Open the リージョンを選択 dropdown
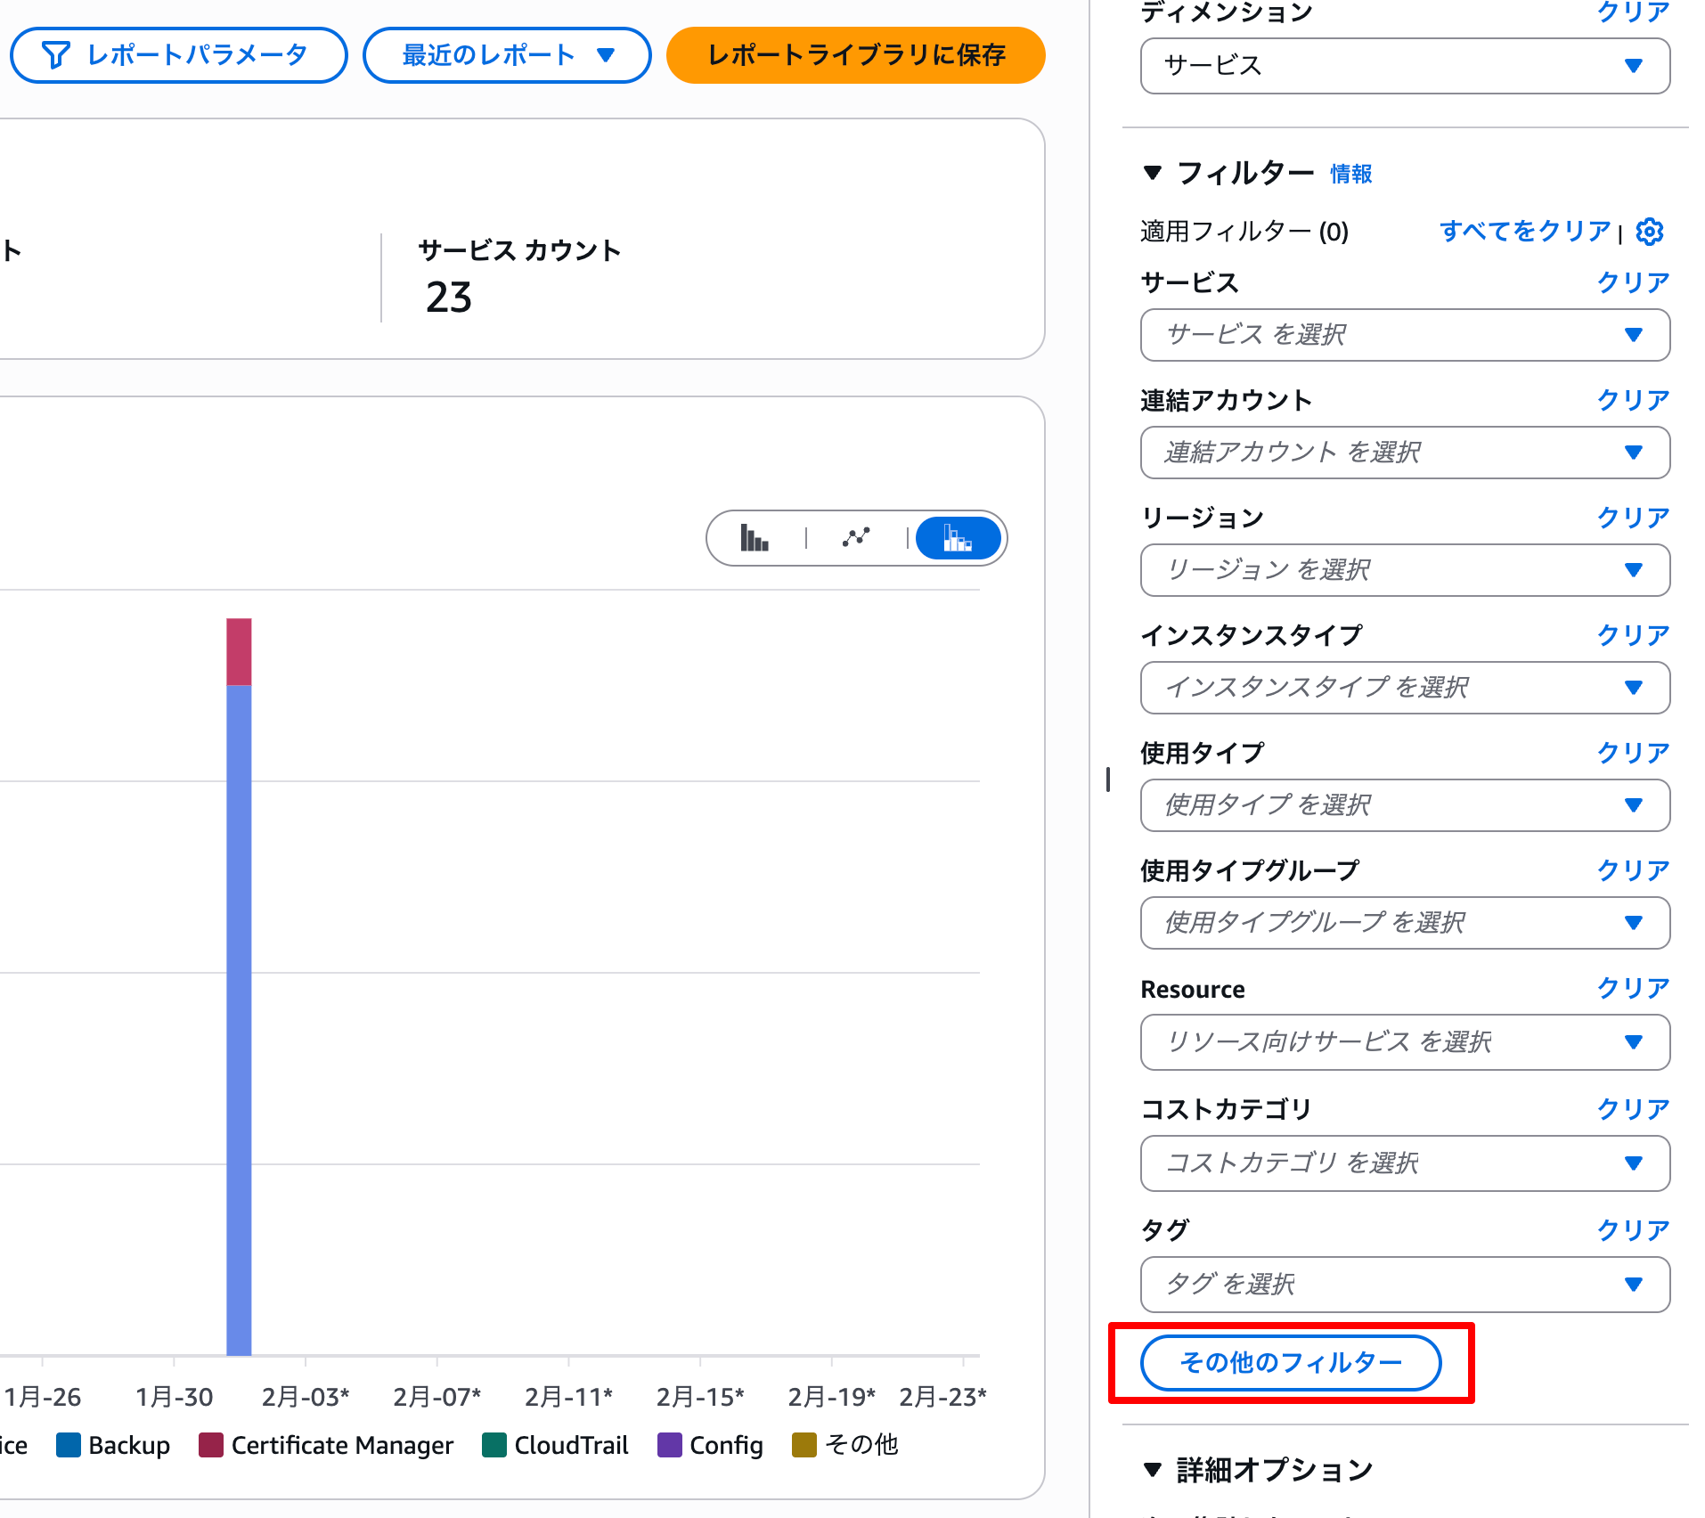The width and height of the screenshot is (1705, 1518). click(1405, 570)
